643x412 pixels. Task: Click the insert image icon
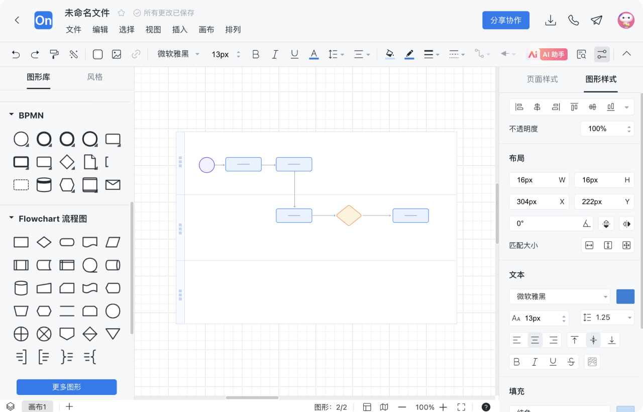click(117, 54)
